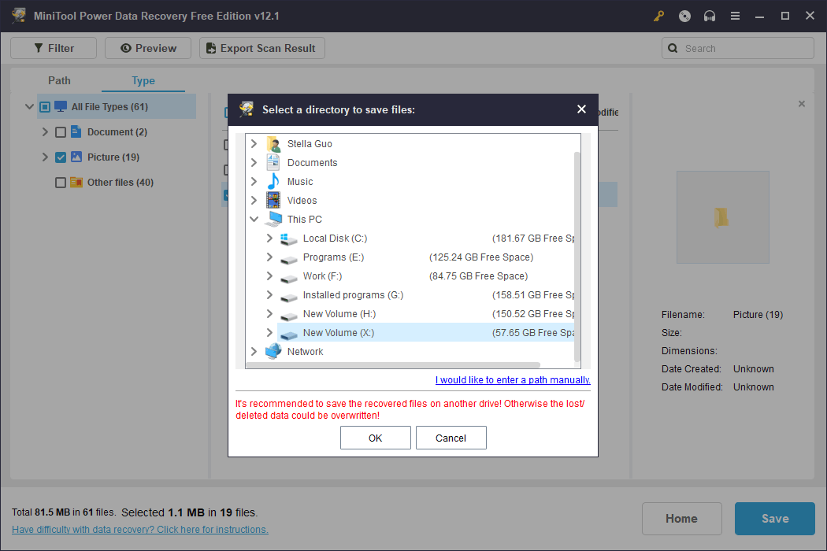Expand the New Volume (X:) drive
827x551 pixels.
tap(269, 332)
